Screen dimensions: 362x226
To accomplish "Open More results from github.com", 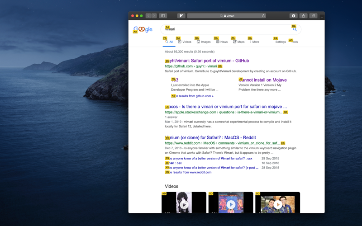I will point(192,96).
